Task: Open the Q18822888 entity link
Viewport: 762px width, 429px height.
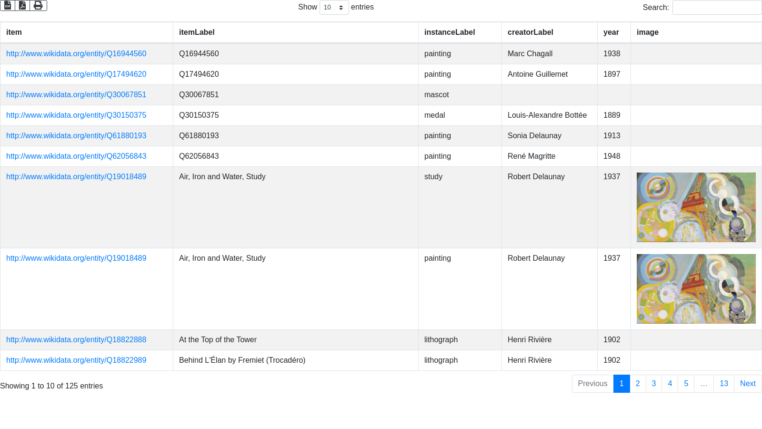Action: (76, 340)
